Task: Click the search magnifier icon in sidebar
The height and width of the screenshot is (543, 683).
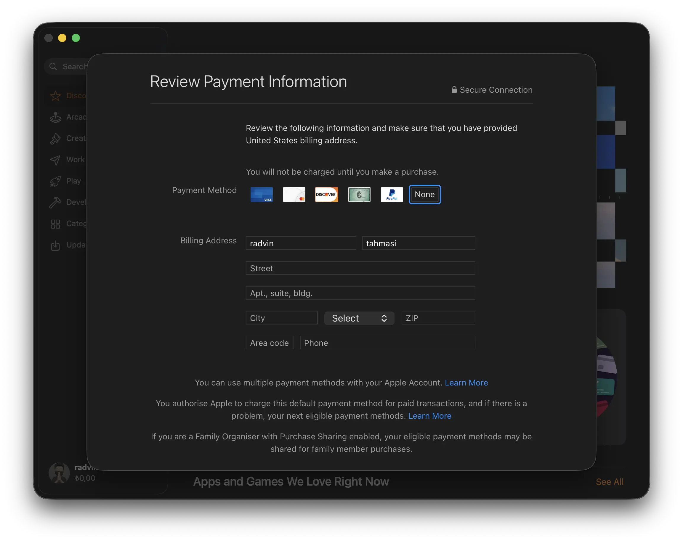Action: tap(53, 67)
